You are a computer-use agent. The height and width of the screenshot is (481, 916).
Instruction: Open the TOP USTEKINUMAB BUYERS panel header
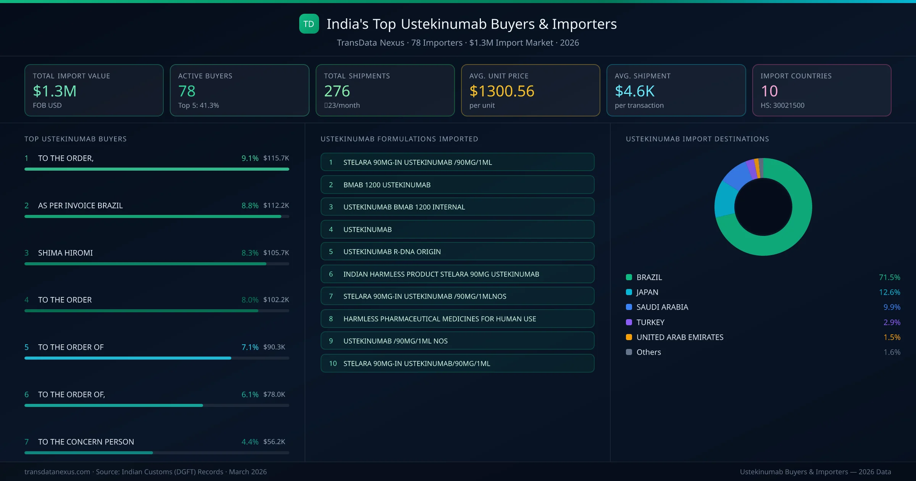coord(75,139)
